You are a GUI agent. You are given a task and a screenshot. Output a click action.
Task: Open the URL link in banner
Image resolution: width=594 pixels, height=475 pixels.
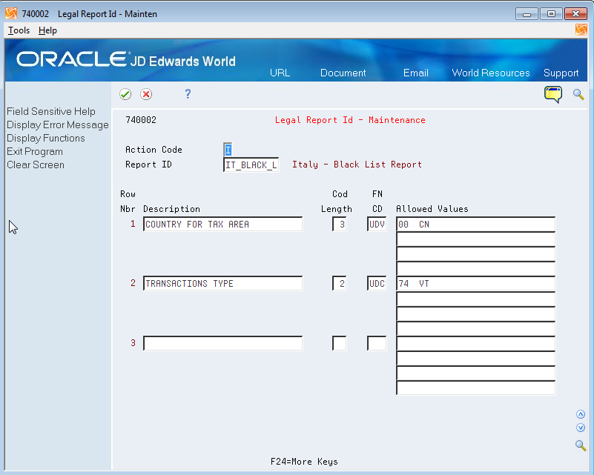coord(280,73)
